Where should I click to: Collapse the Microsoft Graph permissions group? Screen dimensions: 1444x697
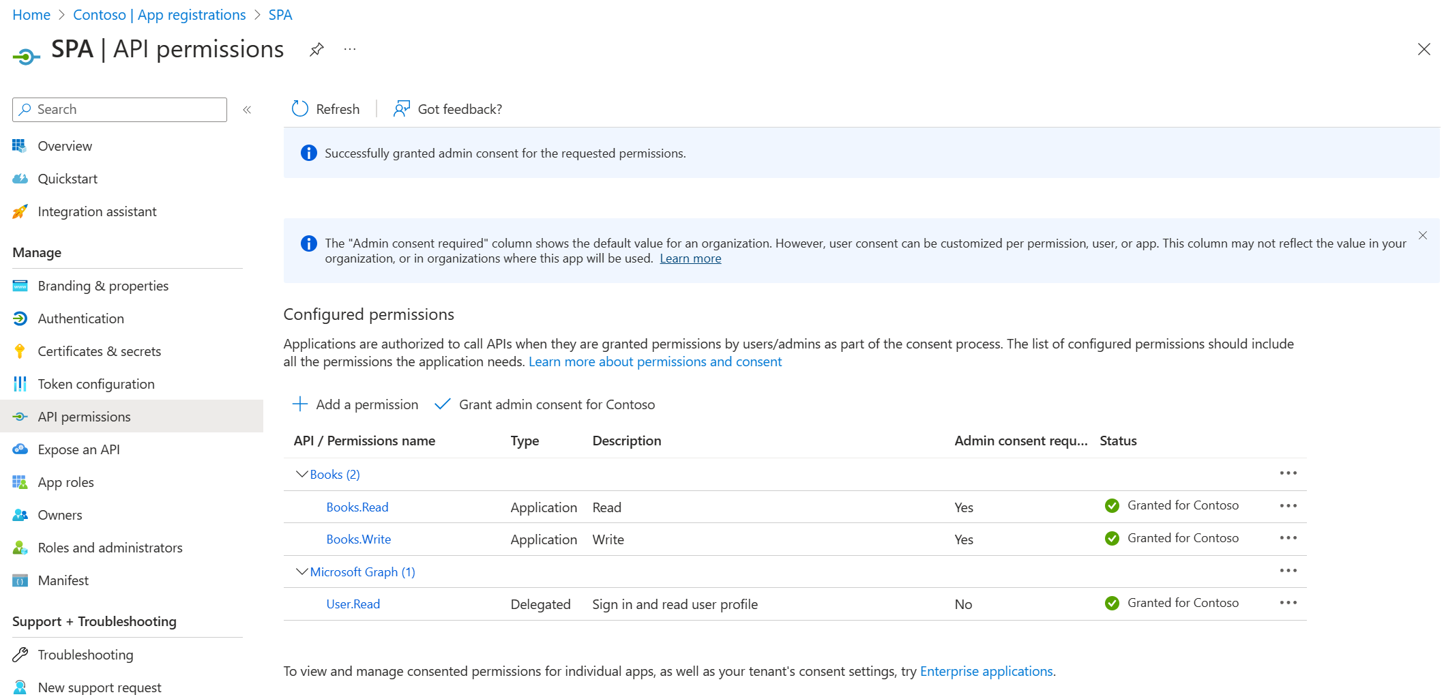[301, 572]
